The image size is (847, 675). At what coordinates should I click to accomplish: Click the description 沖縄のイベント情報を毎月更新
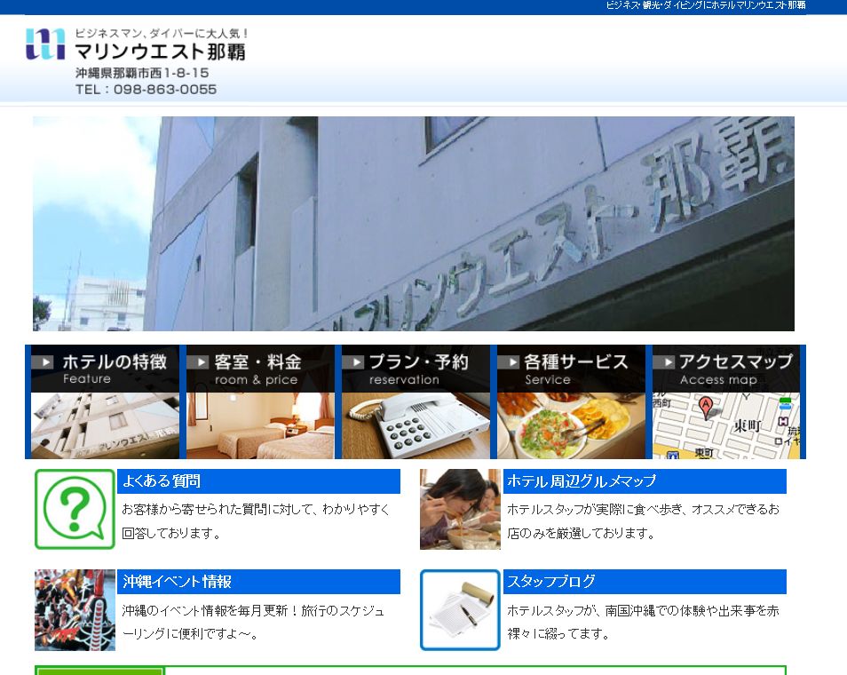coord(253,622)
